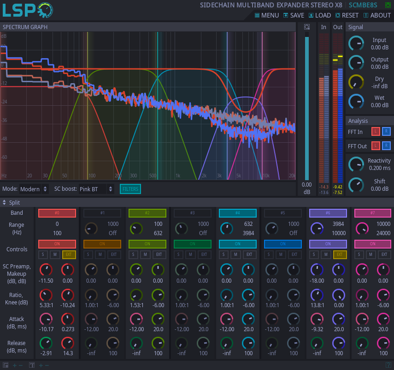Disable the EXT sidechain on band #0
This screenshot has width=394, height=370.
tap(69, 255)
